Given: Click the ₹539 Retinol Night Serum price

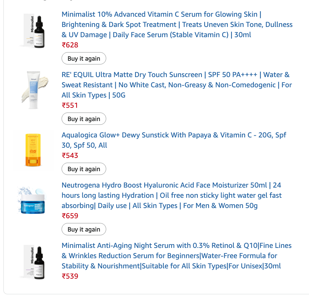Looking at the screenshot, I should [70, 276].
